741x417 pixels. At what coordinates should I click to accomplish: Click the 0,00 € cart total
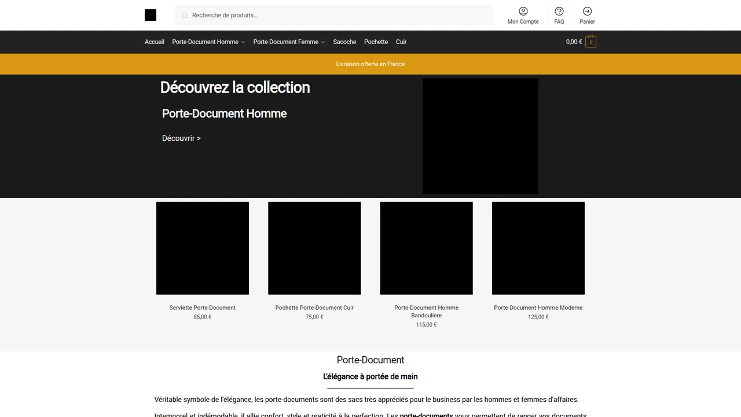click(574, 42)
